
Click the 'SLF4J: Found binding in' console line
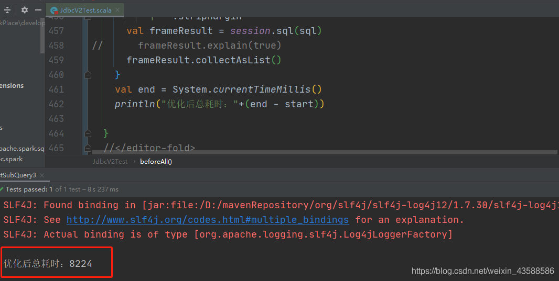point(281,205)
